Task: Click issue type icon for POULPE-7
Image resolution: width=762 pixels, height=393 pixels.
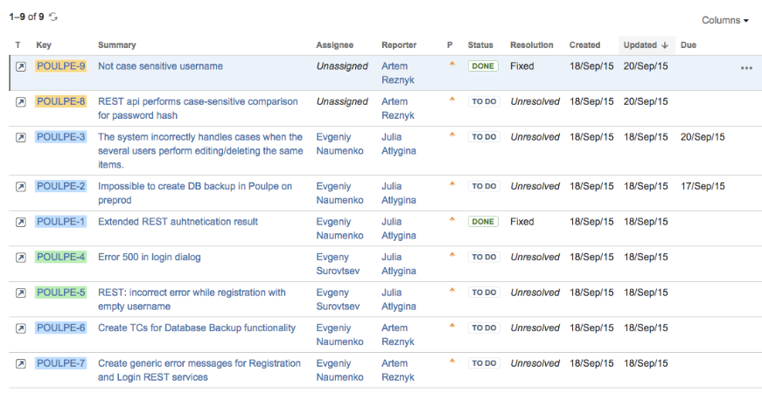Action: tap(20, 364)
